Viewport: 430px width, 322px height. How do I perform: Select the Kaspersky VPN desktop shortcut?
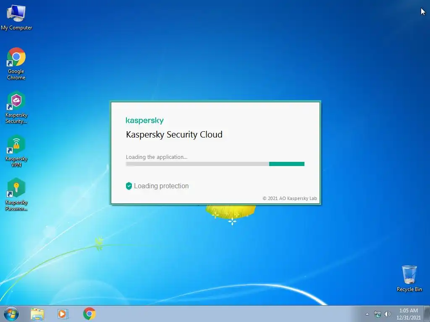coord(16,151)
